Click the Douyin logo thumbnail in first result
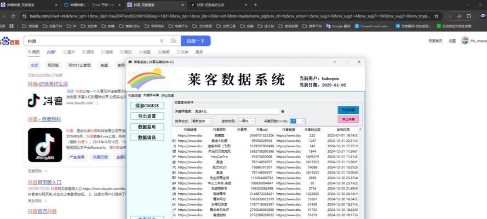Viewport: 487px width, 219px height. (x=45, y=101)
